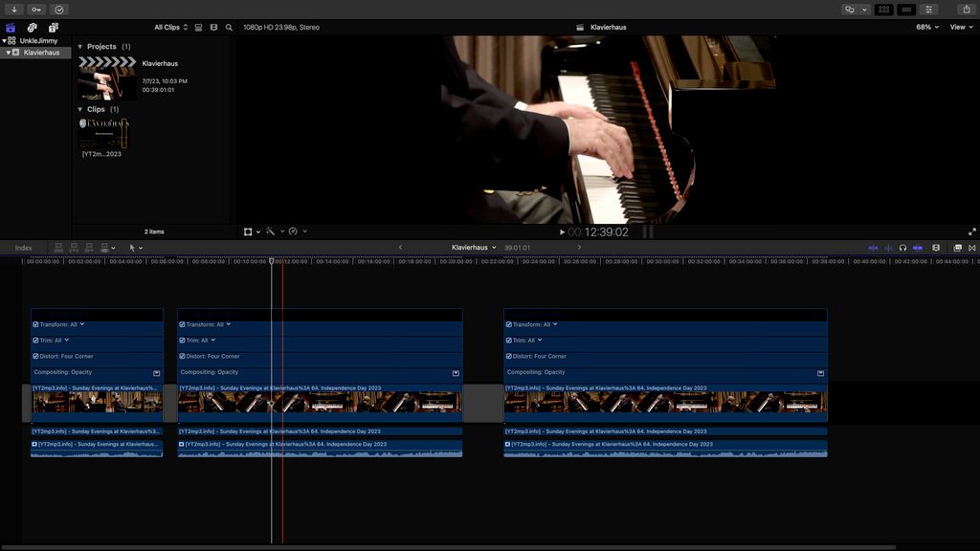980x551 pixels.
Task: Open the enhancements magic wand menu
Action: 275,231
